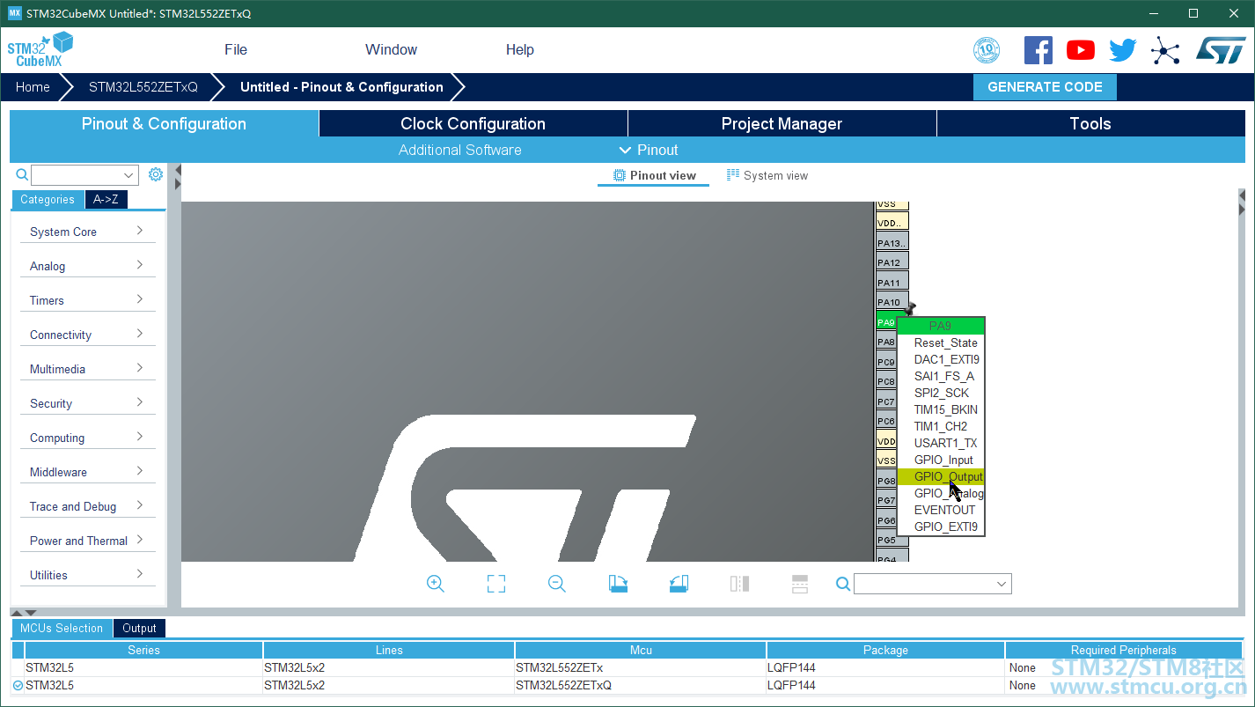The width and height of the screenshot is (1255, 707).
Task: Click the ST community network icon
Action: pos(1165,50)
